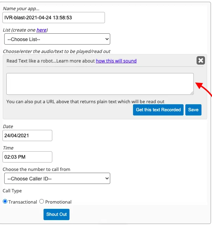Click the URL plain text hint sentence
Screen dimensions: 212x225
[x=85, y=101]
